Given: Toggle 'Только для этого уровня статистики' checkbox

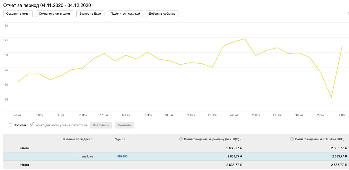Looking at the screenshot, I should coord(32,125).
